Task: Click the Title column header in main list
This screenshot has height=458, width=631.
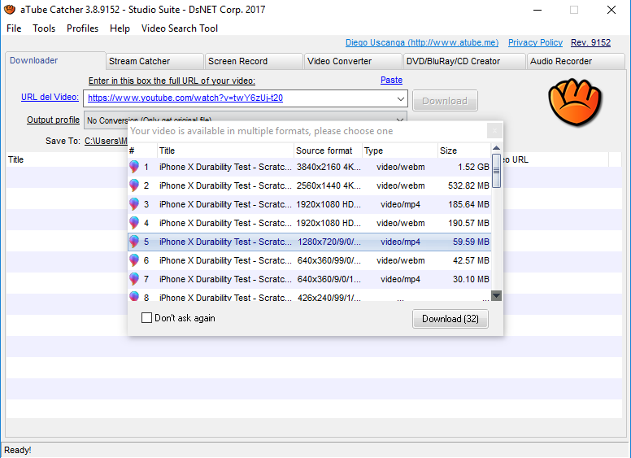Action: [67, 159]
